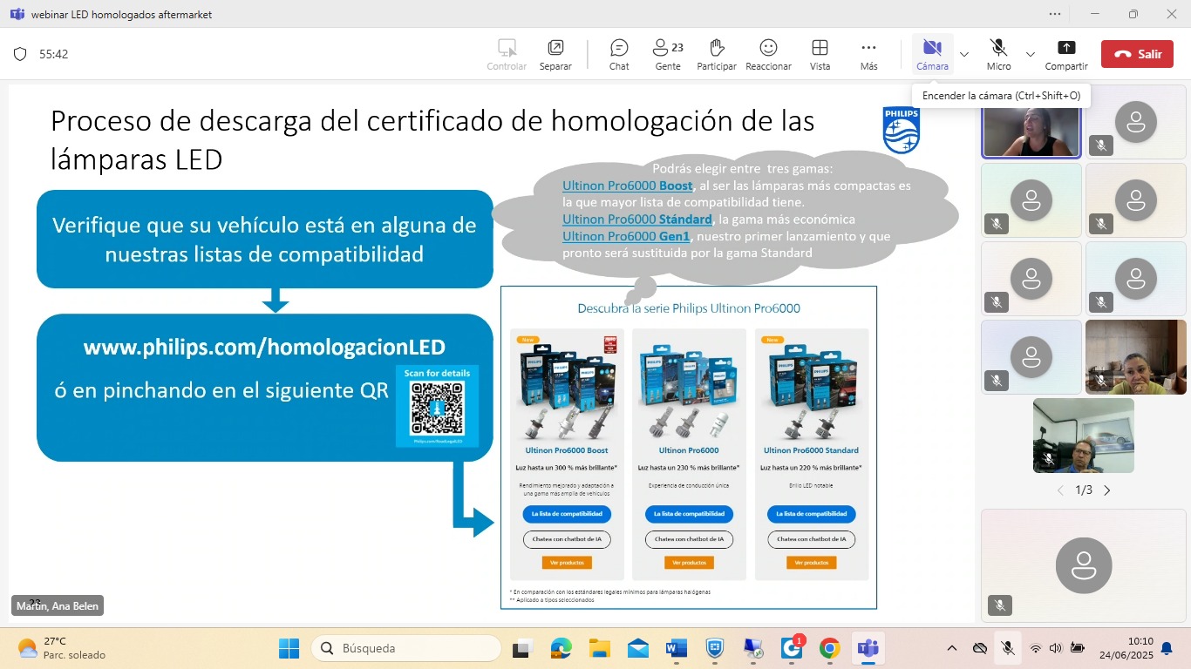1191x669 pixels.
Task: Open the Más options menu
Action: (868, 54)
